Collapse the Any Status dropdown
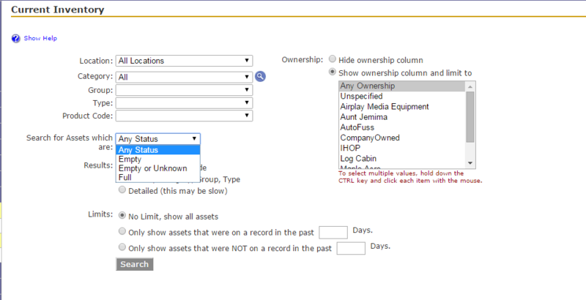Screen dimensions: 586x300 (158, 139)
